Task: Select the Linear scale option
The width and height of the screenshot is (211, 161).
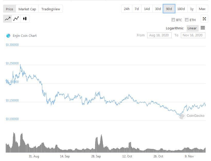Action: tap(192, 28)
